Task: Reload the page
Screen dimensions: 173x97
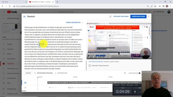Action: 10,6
